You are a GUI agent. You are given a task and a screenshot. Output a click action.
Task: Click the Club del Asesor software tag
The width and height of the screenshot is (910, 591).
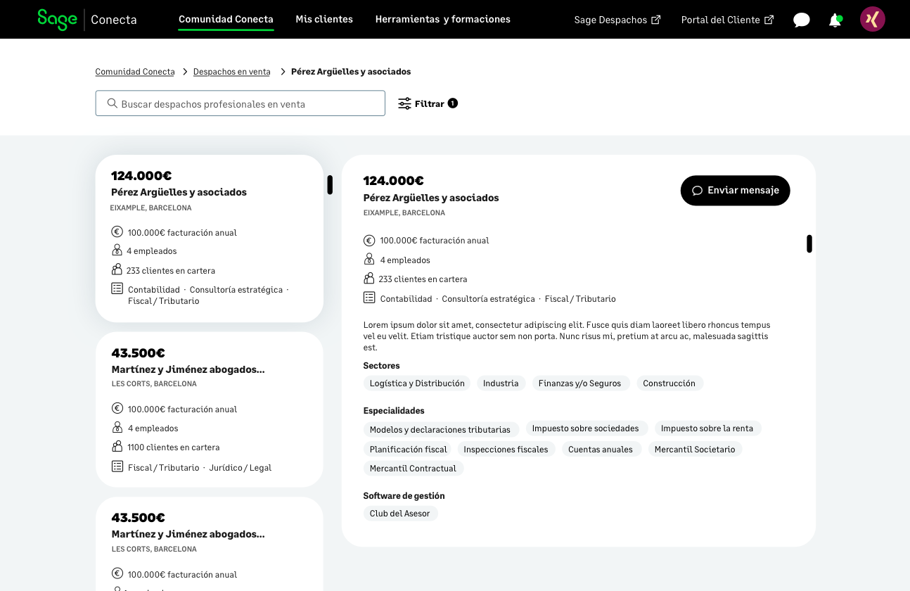[399, 514]
